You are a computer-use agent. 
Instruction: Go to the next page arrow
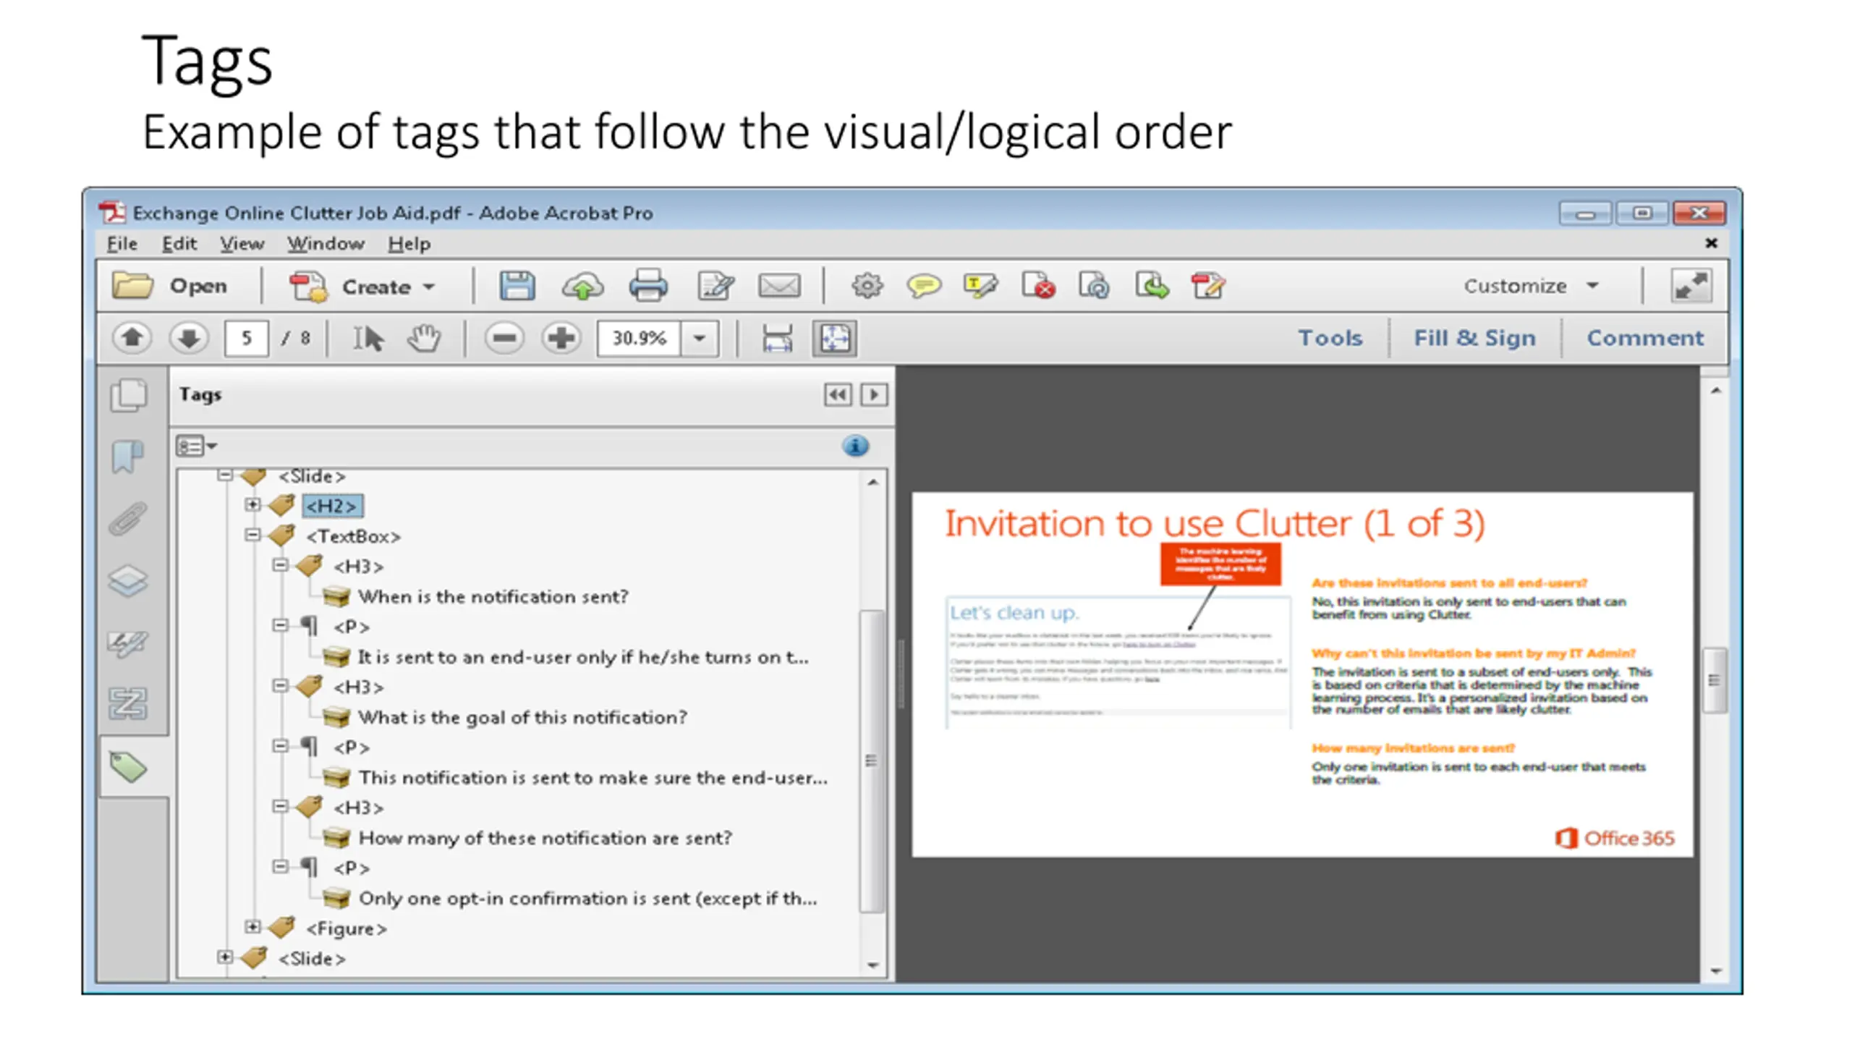(189, 338)
